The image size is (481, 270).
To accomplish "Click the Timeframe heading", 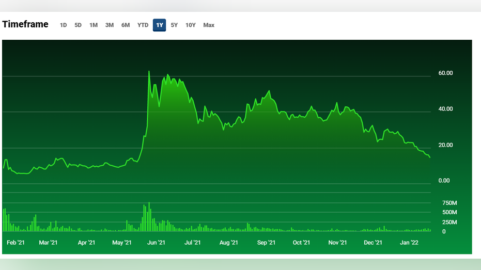I will pyautogui.click(x=25, y=24).
